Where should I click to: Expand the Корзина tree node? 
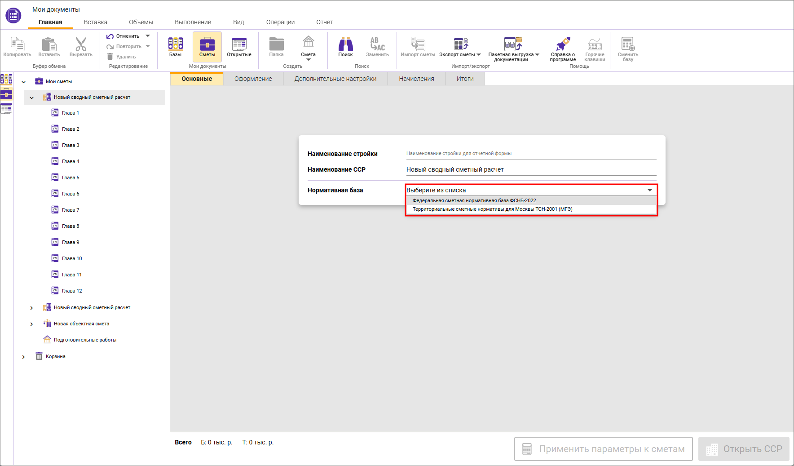24,357
